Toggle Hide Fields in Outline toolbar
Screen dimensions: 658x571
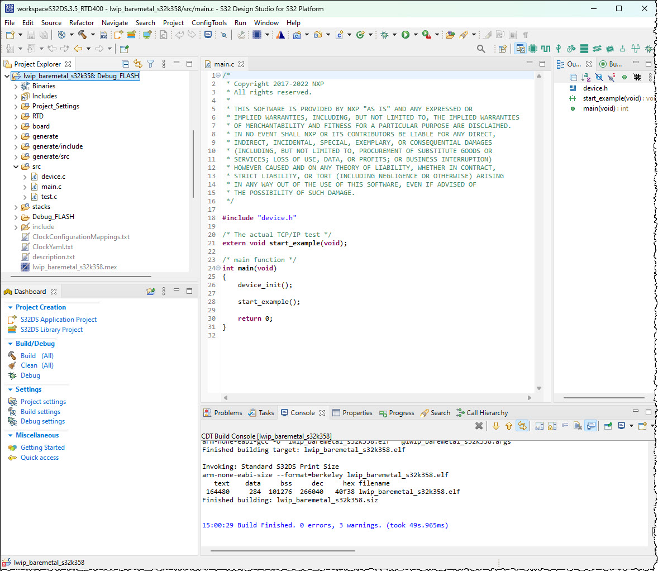pos(599,77)
